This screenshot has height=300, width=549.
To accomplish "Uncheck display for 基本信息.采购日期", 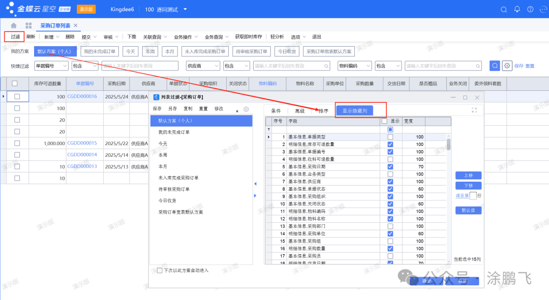I will click(390, 166).
